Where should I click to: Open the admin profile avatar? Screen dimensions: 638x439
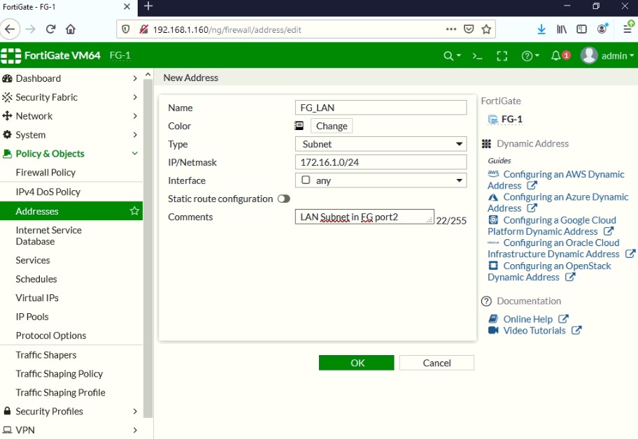click(589, 55)
